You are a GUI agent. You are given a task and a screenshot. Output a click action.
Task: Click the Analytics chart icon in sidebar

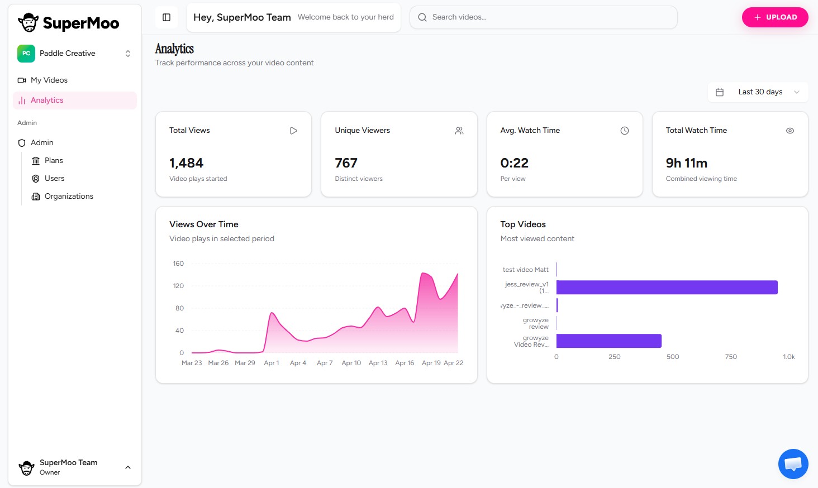pyautogui.click(x=21, y=100)
